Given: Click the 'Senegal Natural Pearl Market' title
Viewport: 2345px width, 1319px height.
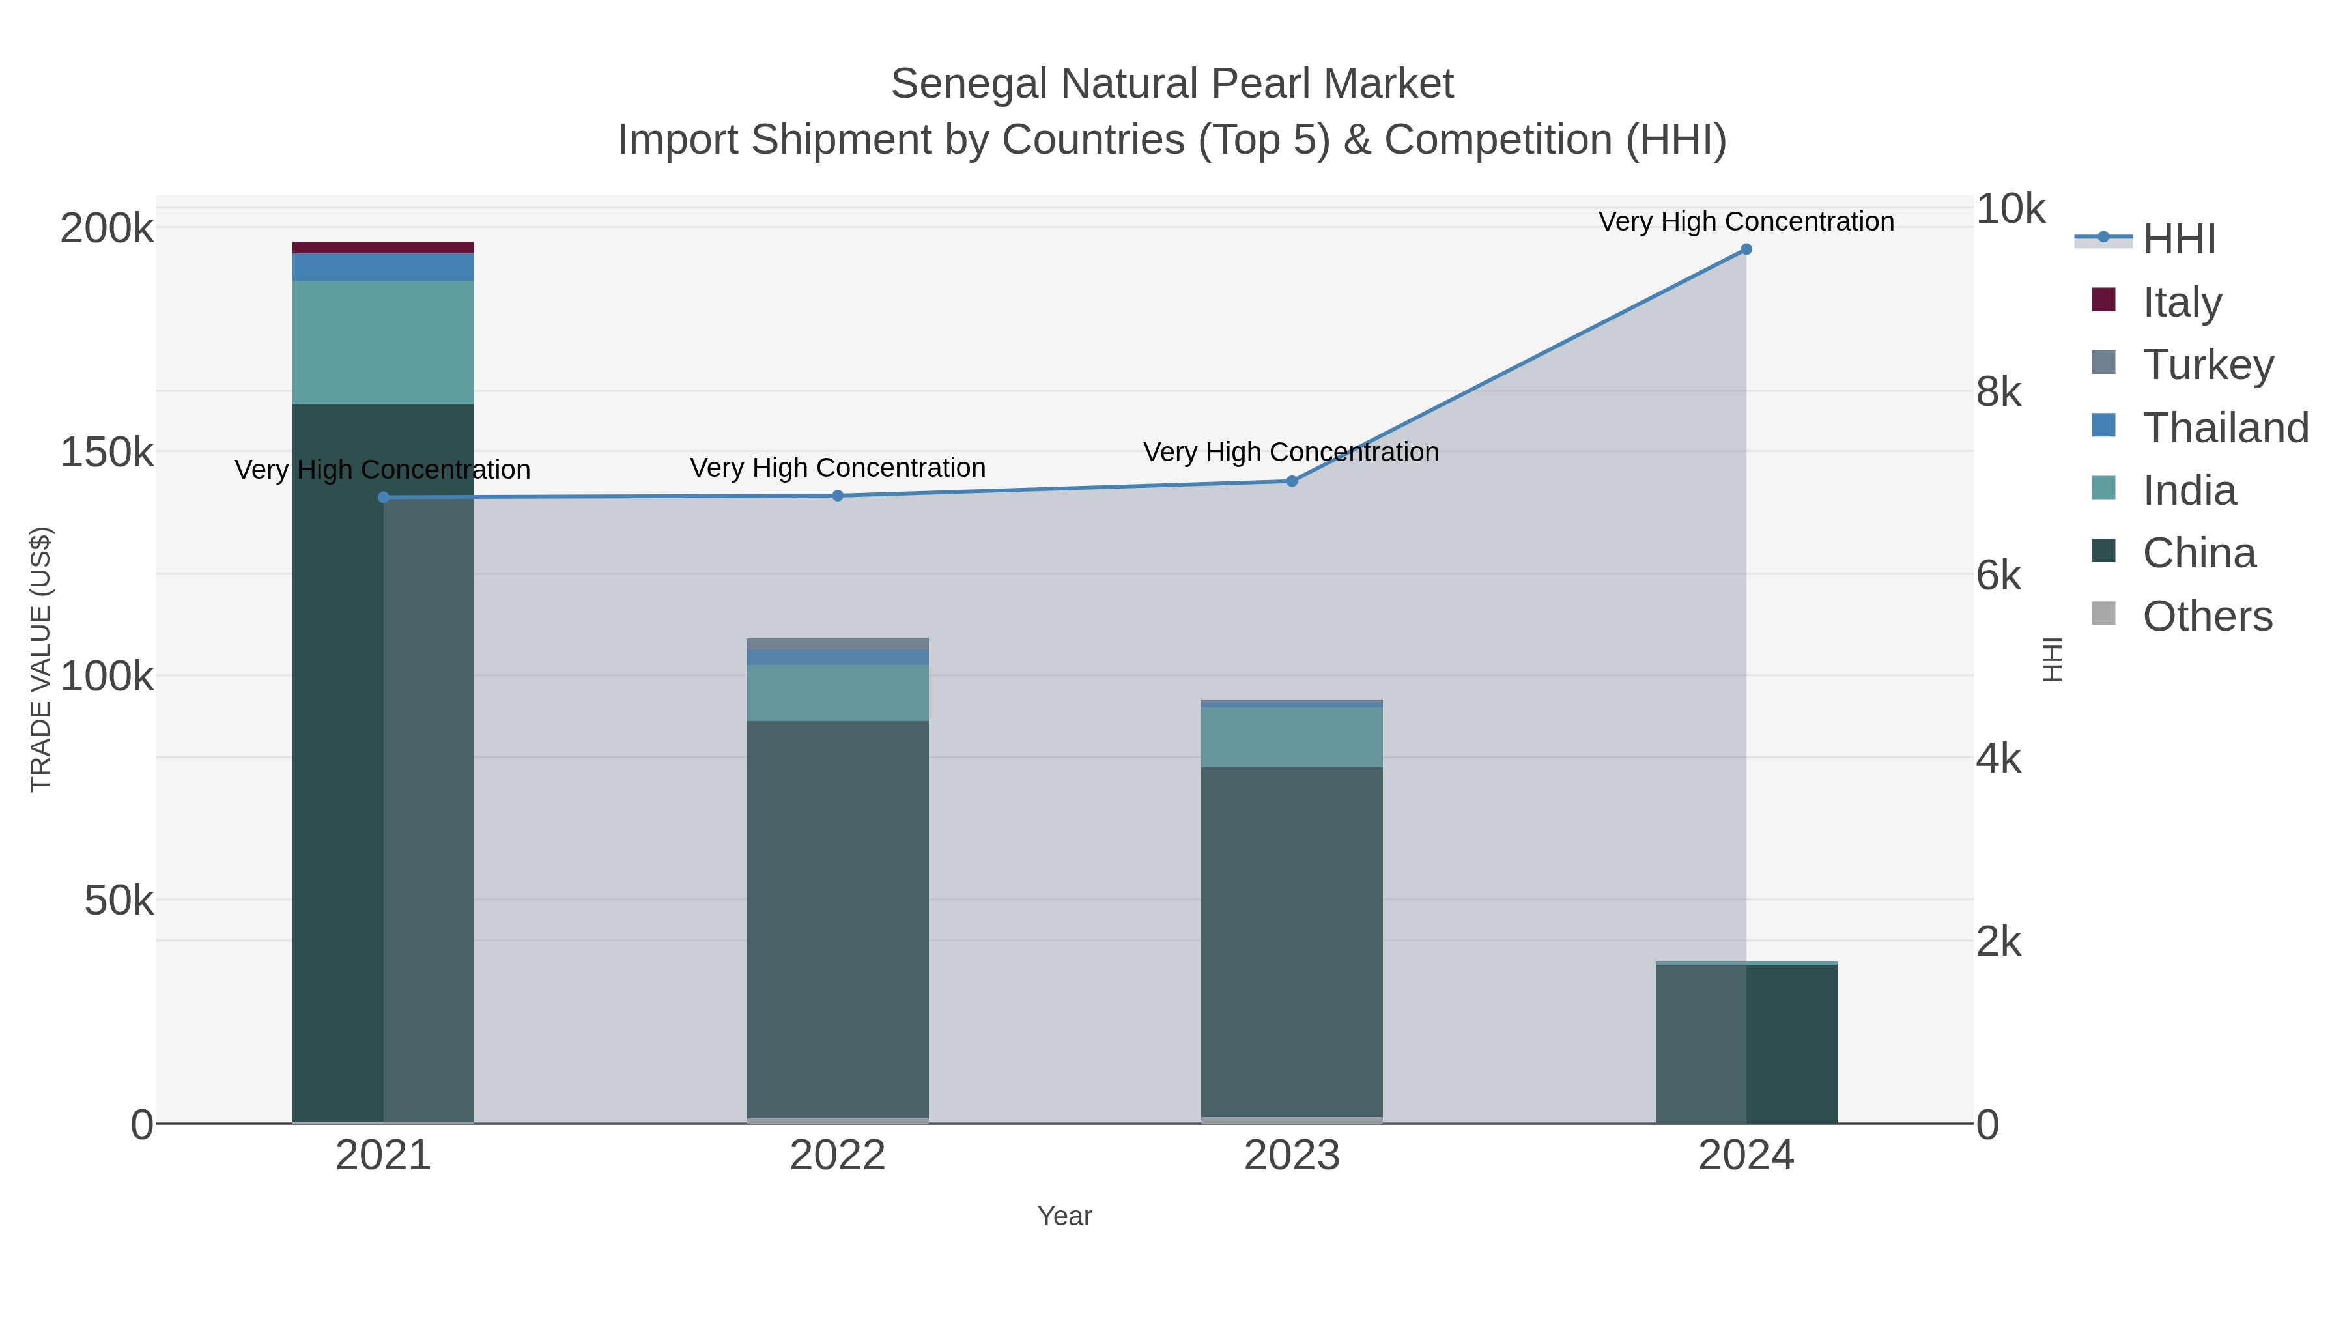Looking at the screenshot, I should coord(1172,84).
